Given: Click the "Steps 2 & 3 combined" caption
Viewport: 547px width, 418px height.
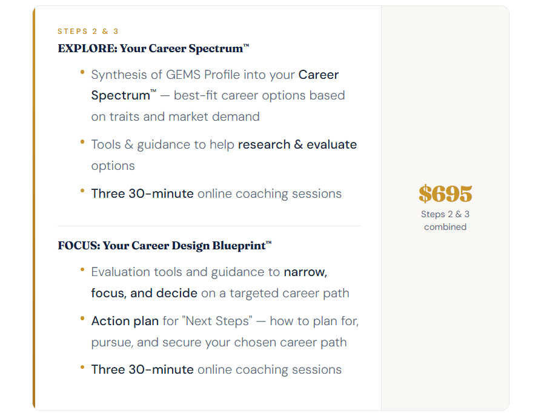Looking at the screenshot, I should pyautogui.click(x=445, y=220).
